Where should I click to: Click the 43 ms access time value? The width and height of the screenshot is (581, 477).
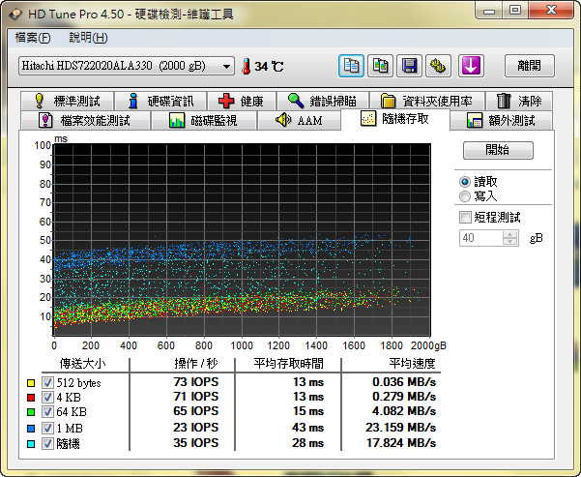point(308,428)
